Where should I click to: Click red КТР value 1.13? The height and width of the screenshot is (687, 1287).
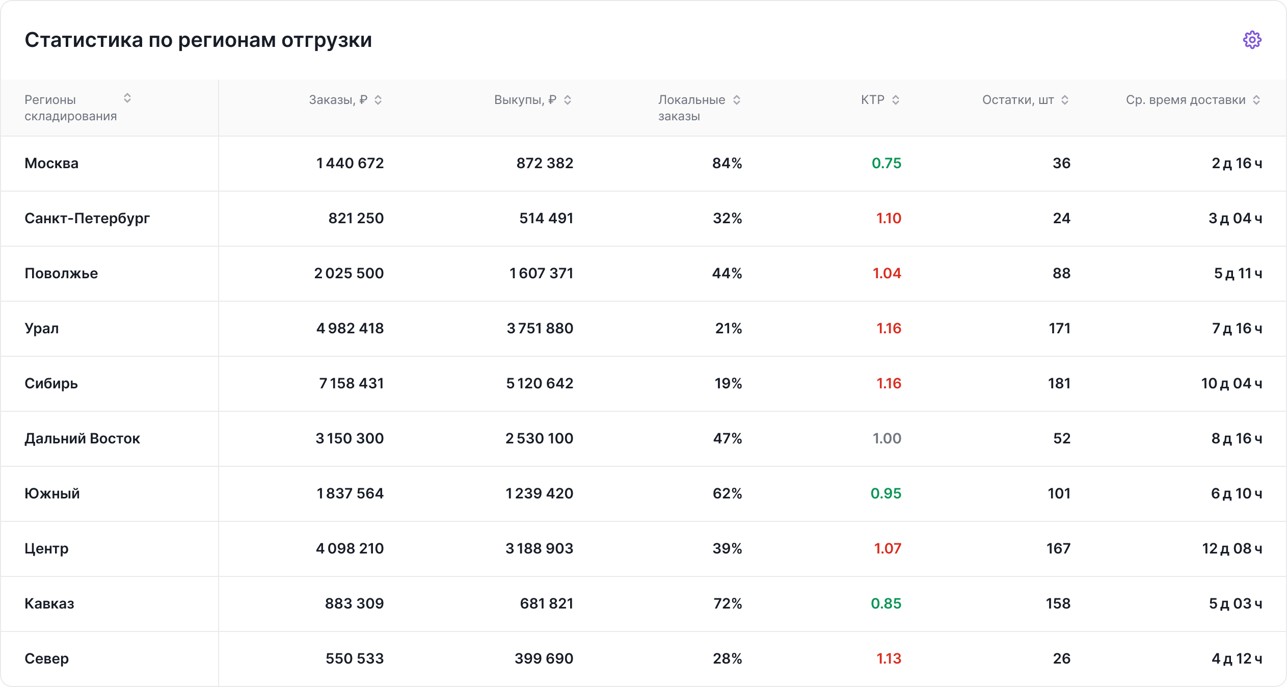pyautogui.click(x=889, y=658)
